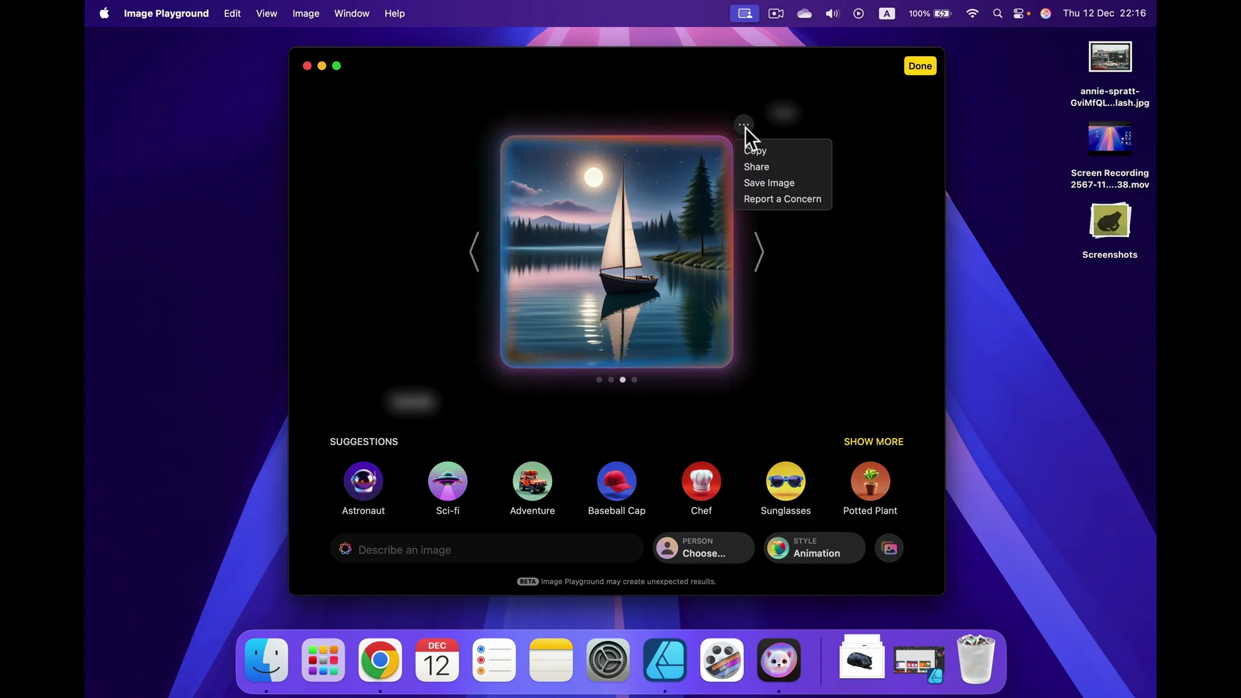The height and width of the screenshot is (698, 1241).
Task: Change the Animation style
Action: tap(813, 547)
